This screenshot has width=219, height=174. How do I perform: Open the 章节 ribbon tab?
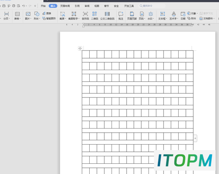[106, 6]
